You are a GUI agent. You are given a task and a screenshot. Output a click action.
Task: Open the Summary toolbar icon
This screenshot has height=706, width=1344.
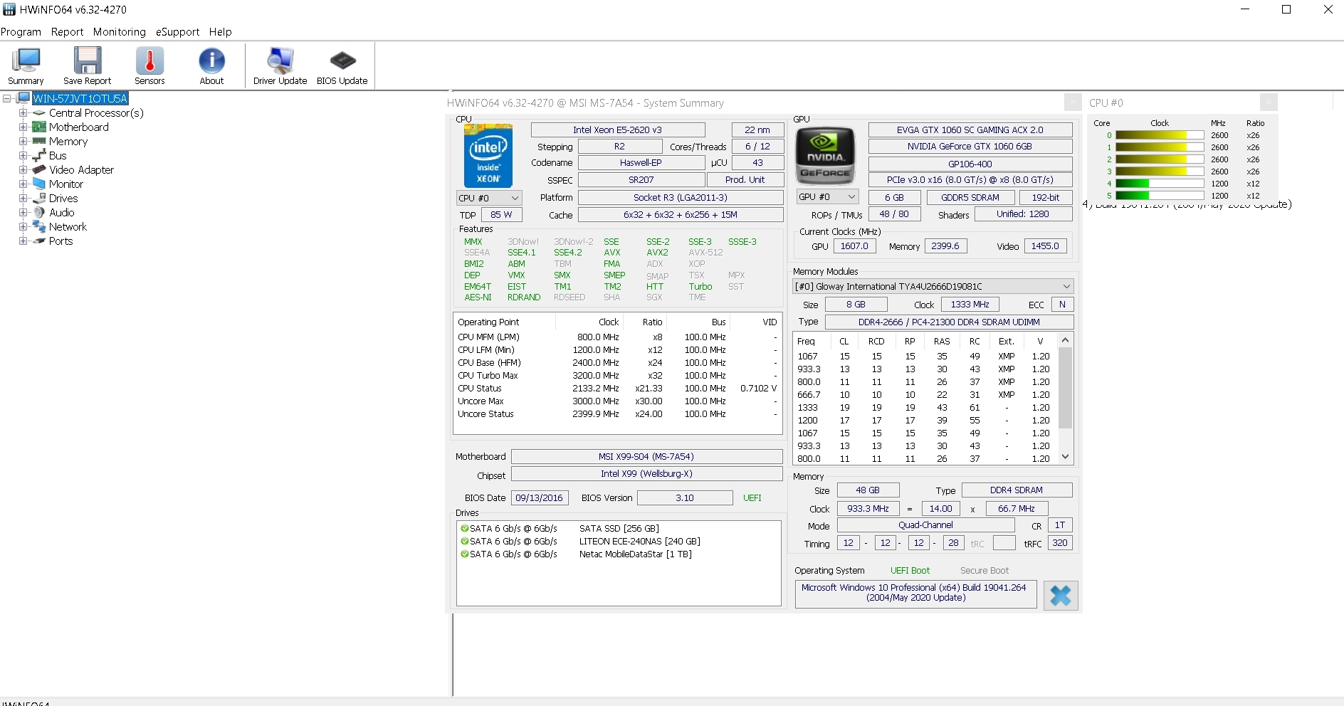pos(26,65)
